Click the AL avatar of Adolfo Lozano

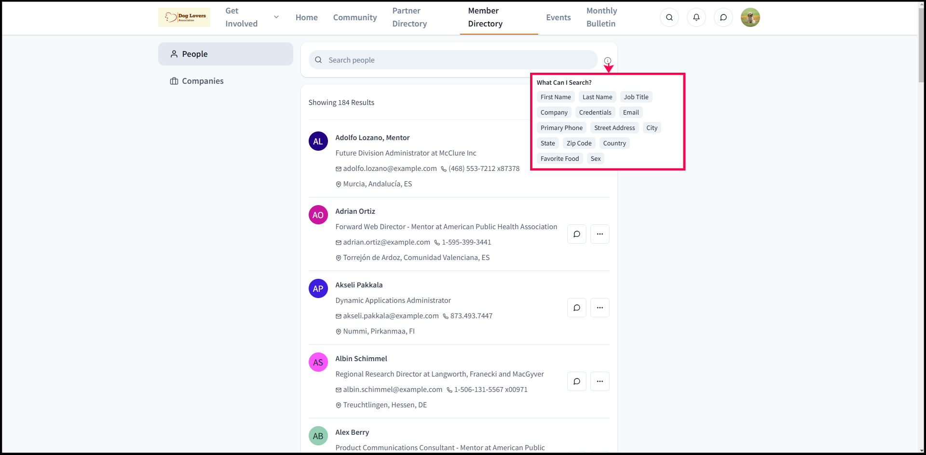318,141
